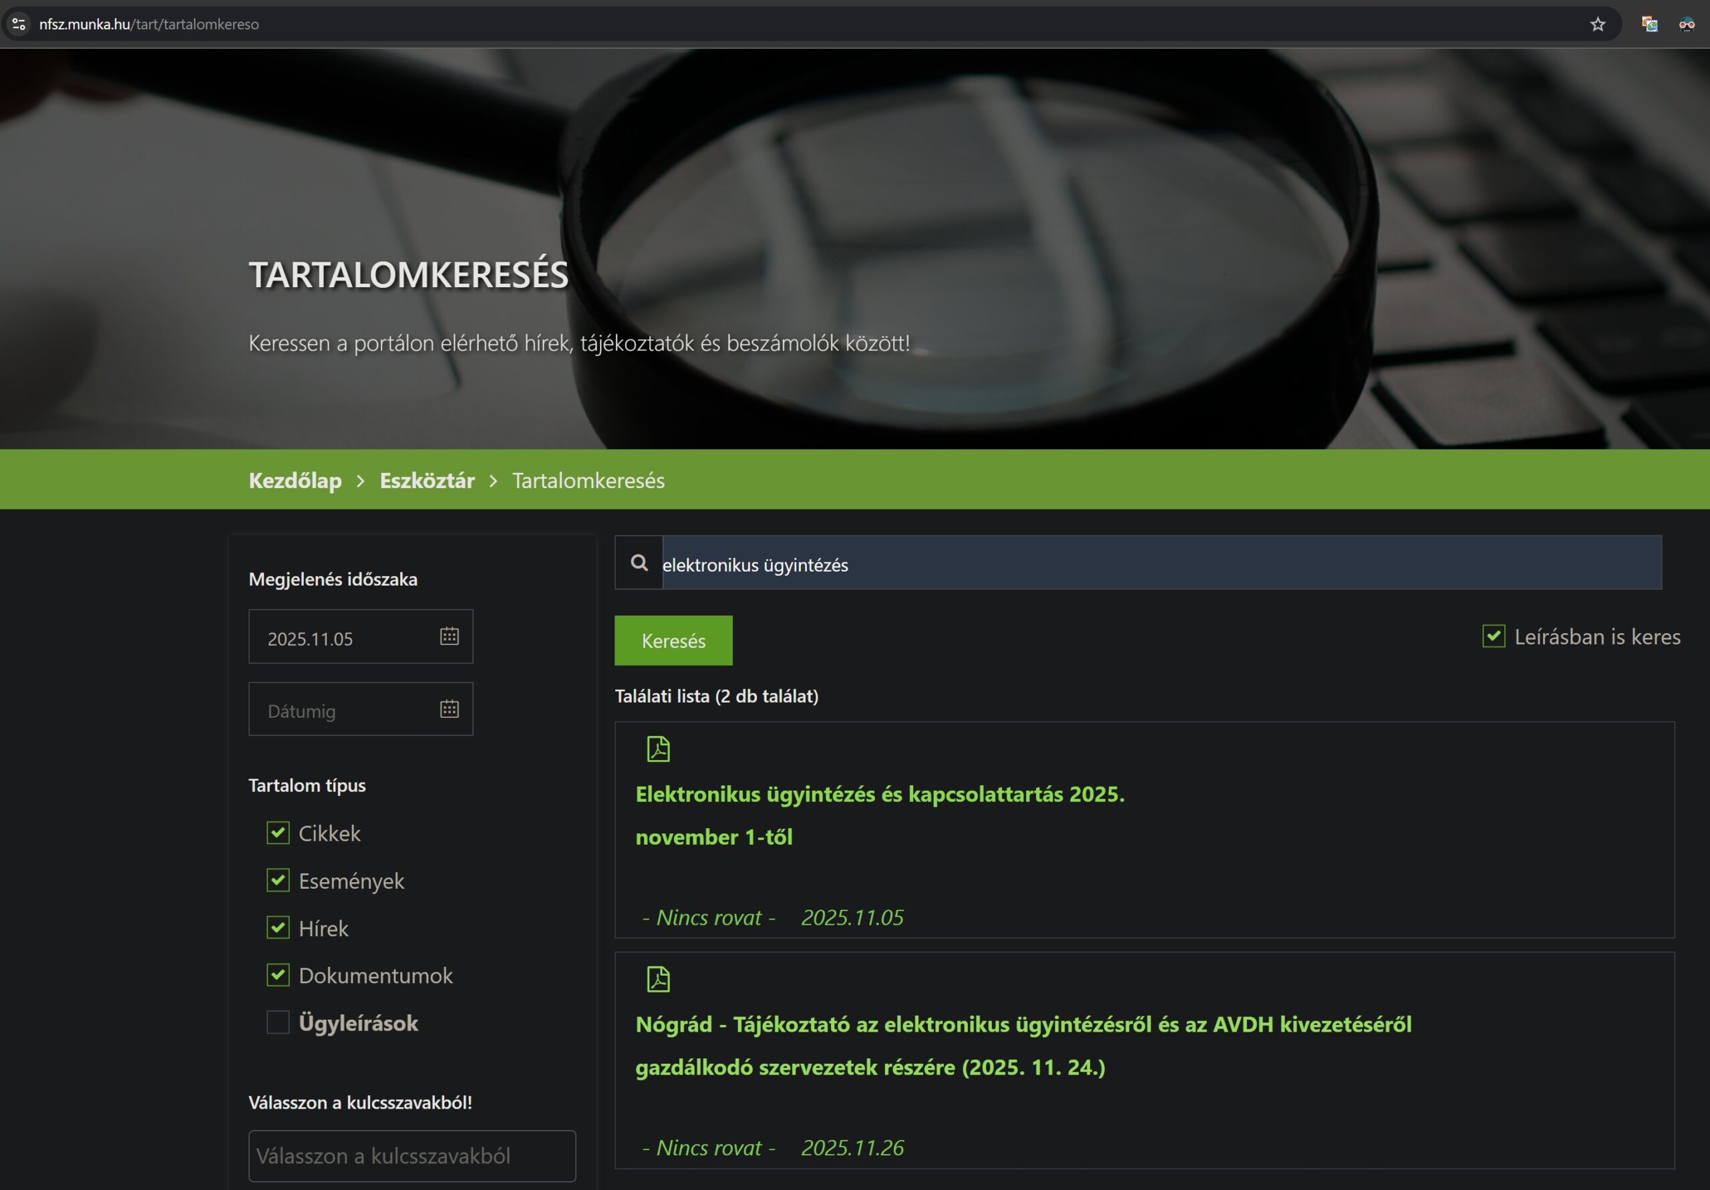Toggle the Leírásban is keres checkbox
Viewport: 1710px width, 1190px height.
[1494, 636]
